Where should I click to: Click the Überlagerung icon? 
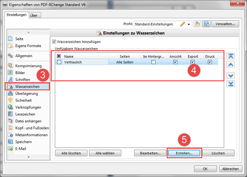pos(10,94)
